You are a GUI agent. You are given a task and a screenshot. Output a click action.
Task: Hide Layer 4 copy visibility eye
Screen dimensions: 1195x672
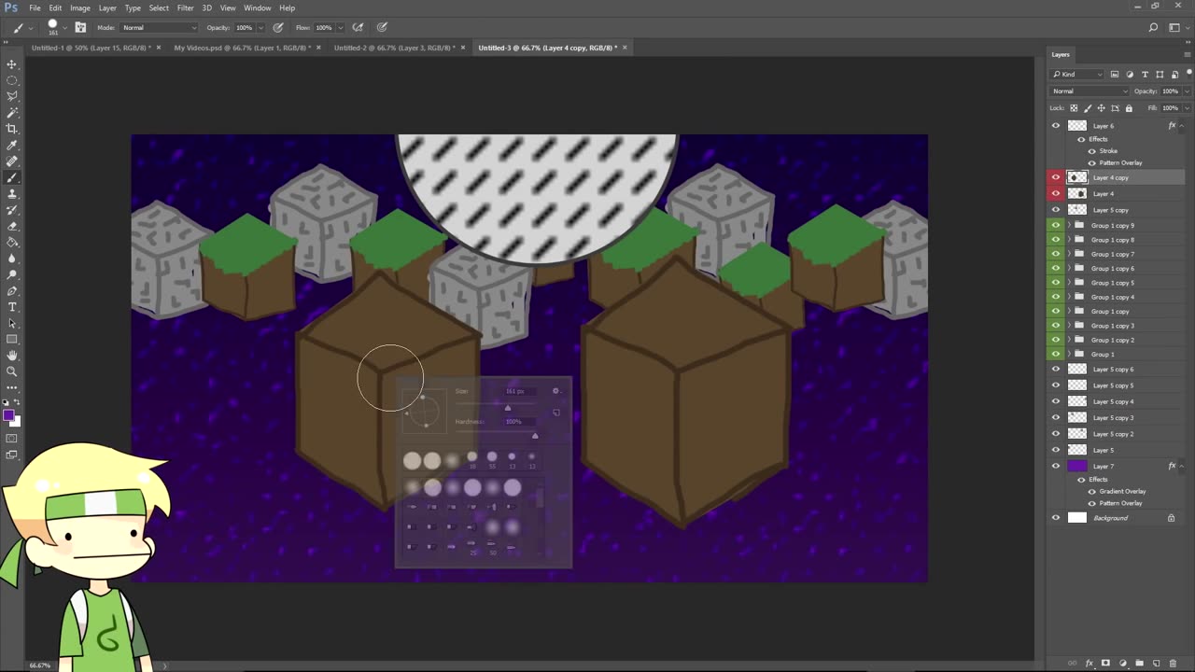pyautogui.click(x=1056, y=177)
